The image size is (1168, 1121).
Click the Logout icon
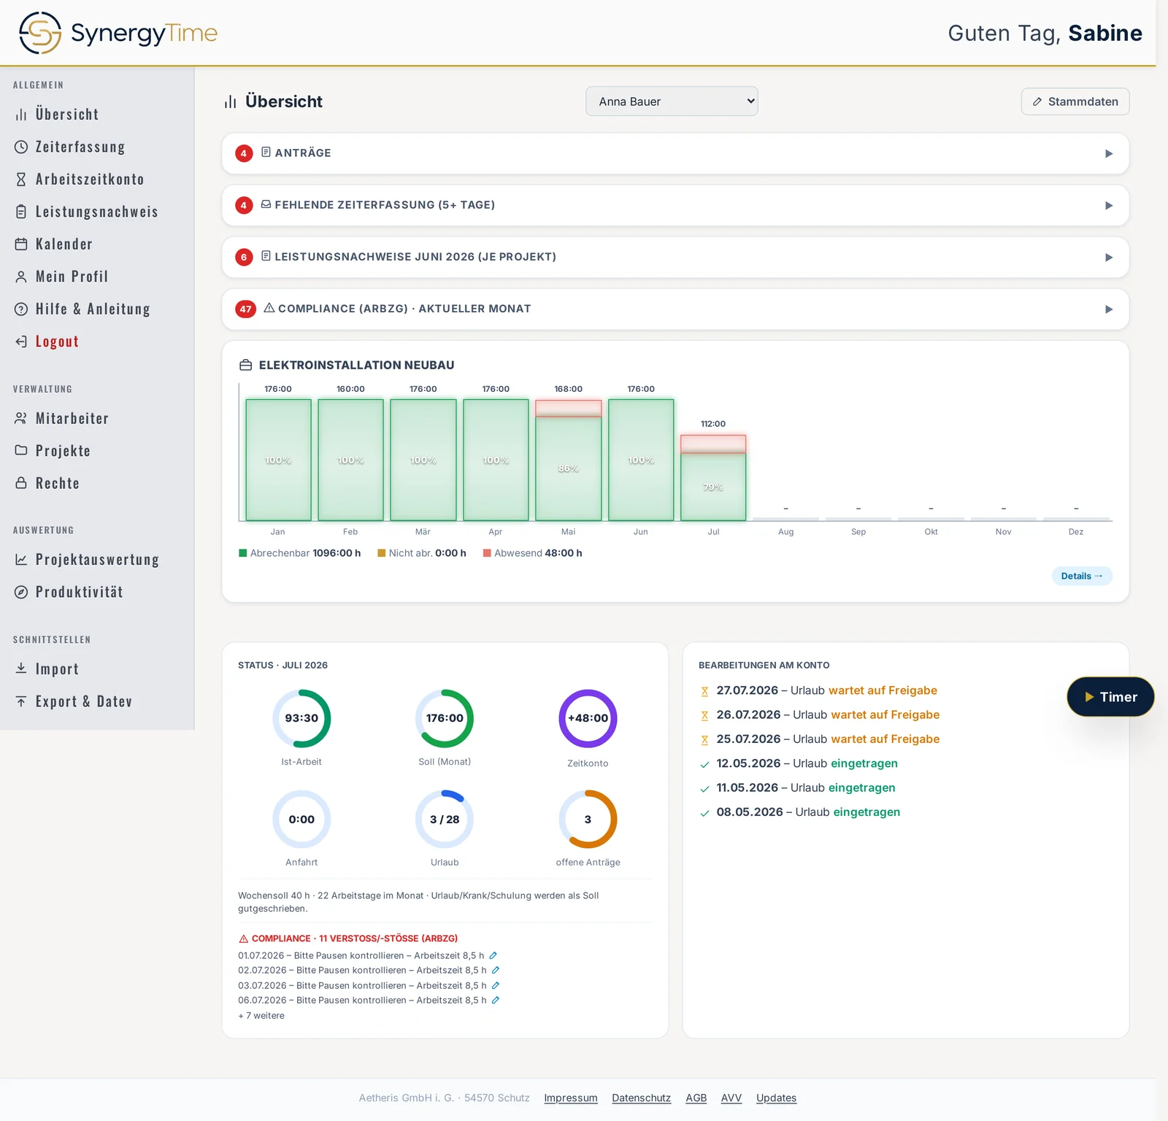click(21, 342)
